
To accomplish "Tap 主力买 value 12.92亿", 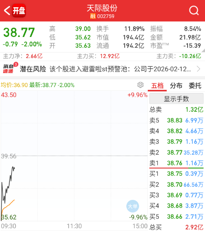I will (x=110, y=56).
